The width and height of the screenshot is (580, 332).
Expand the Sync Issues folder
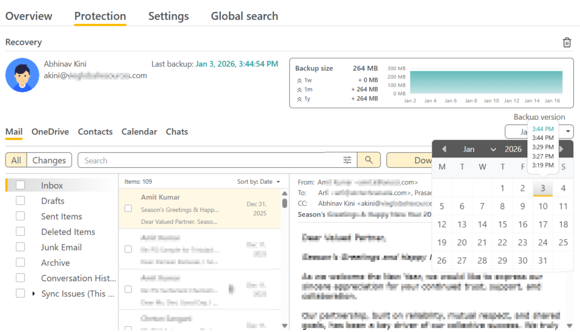click(x=33, y=293)
